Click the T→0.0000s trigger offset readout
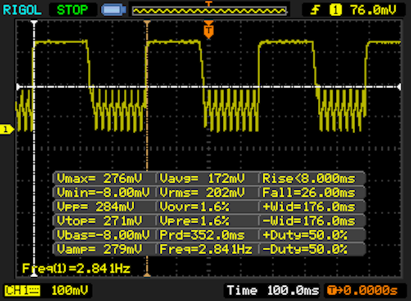The width and height of the screenshot is (411, 301). 362,291
